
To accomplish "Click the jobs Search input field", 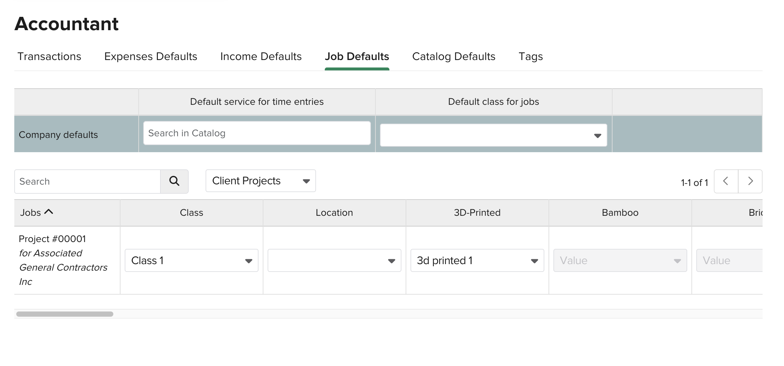I will tap(88, 181).
